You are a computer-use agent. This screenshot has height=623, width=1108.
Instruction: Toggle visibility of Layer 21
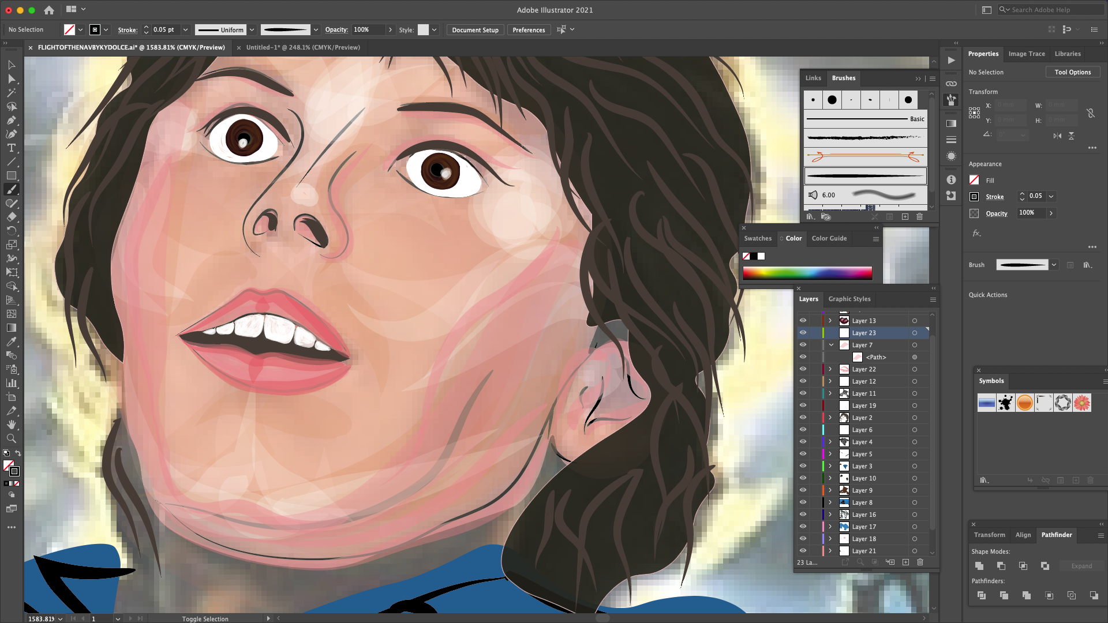(803, 551)
